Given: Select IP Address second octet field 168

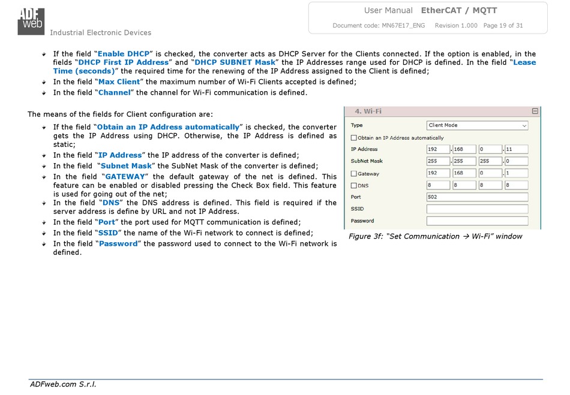Looking at the screenshot, I should tap(464, 149).
